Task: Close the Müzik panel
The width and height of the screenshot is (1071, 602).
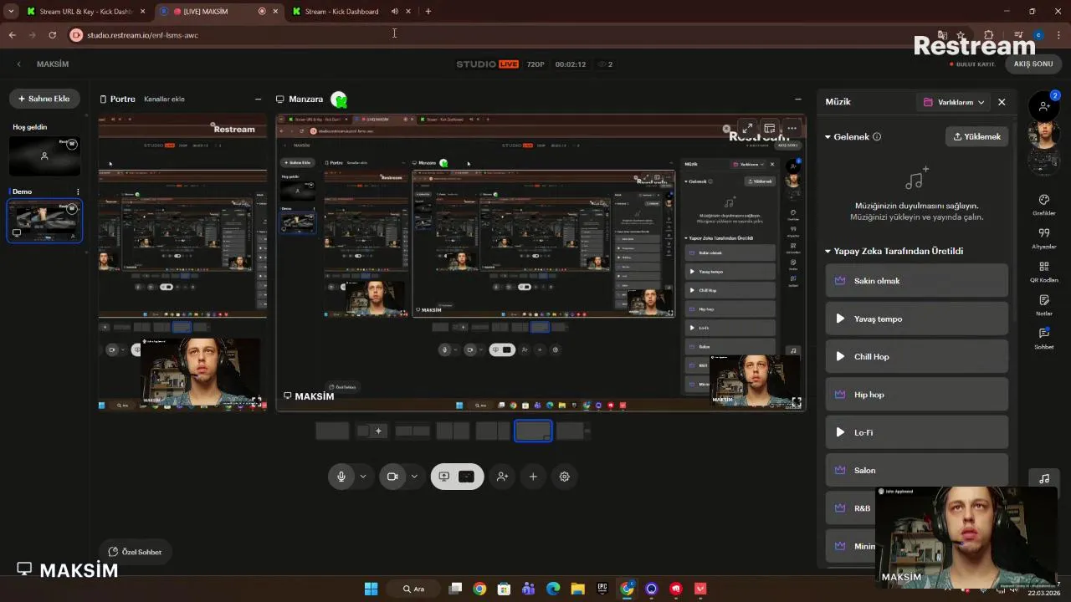Action: tap(1002, 102)
